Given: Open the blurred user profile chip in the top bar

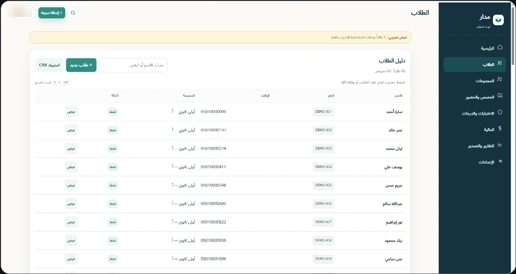Looking at the screenshot, I should click(x=21, y=13).
